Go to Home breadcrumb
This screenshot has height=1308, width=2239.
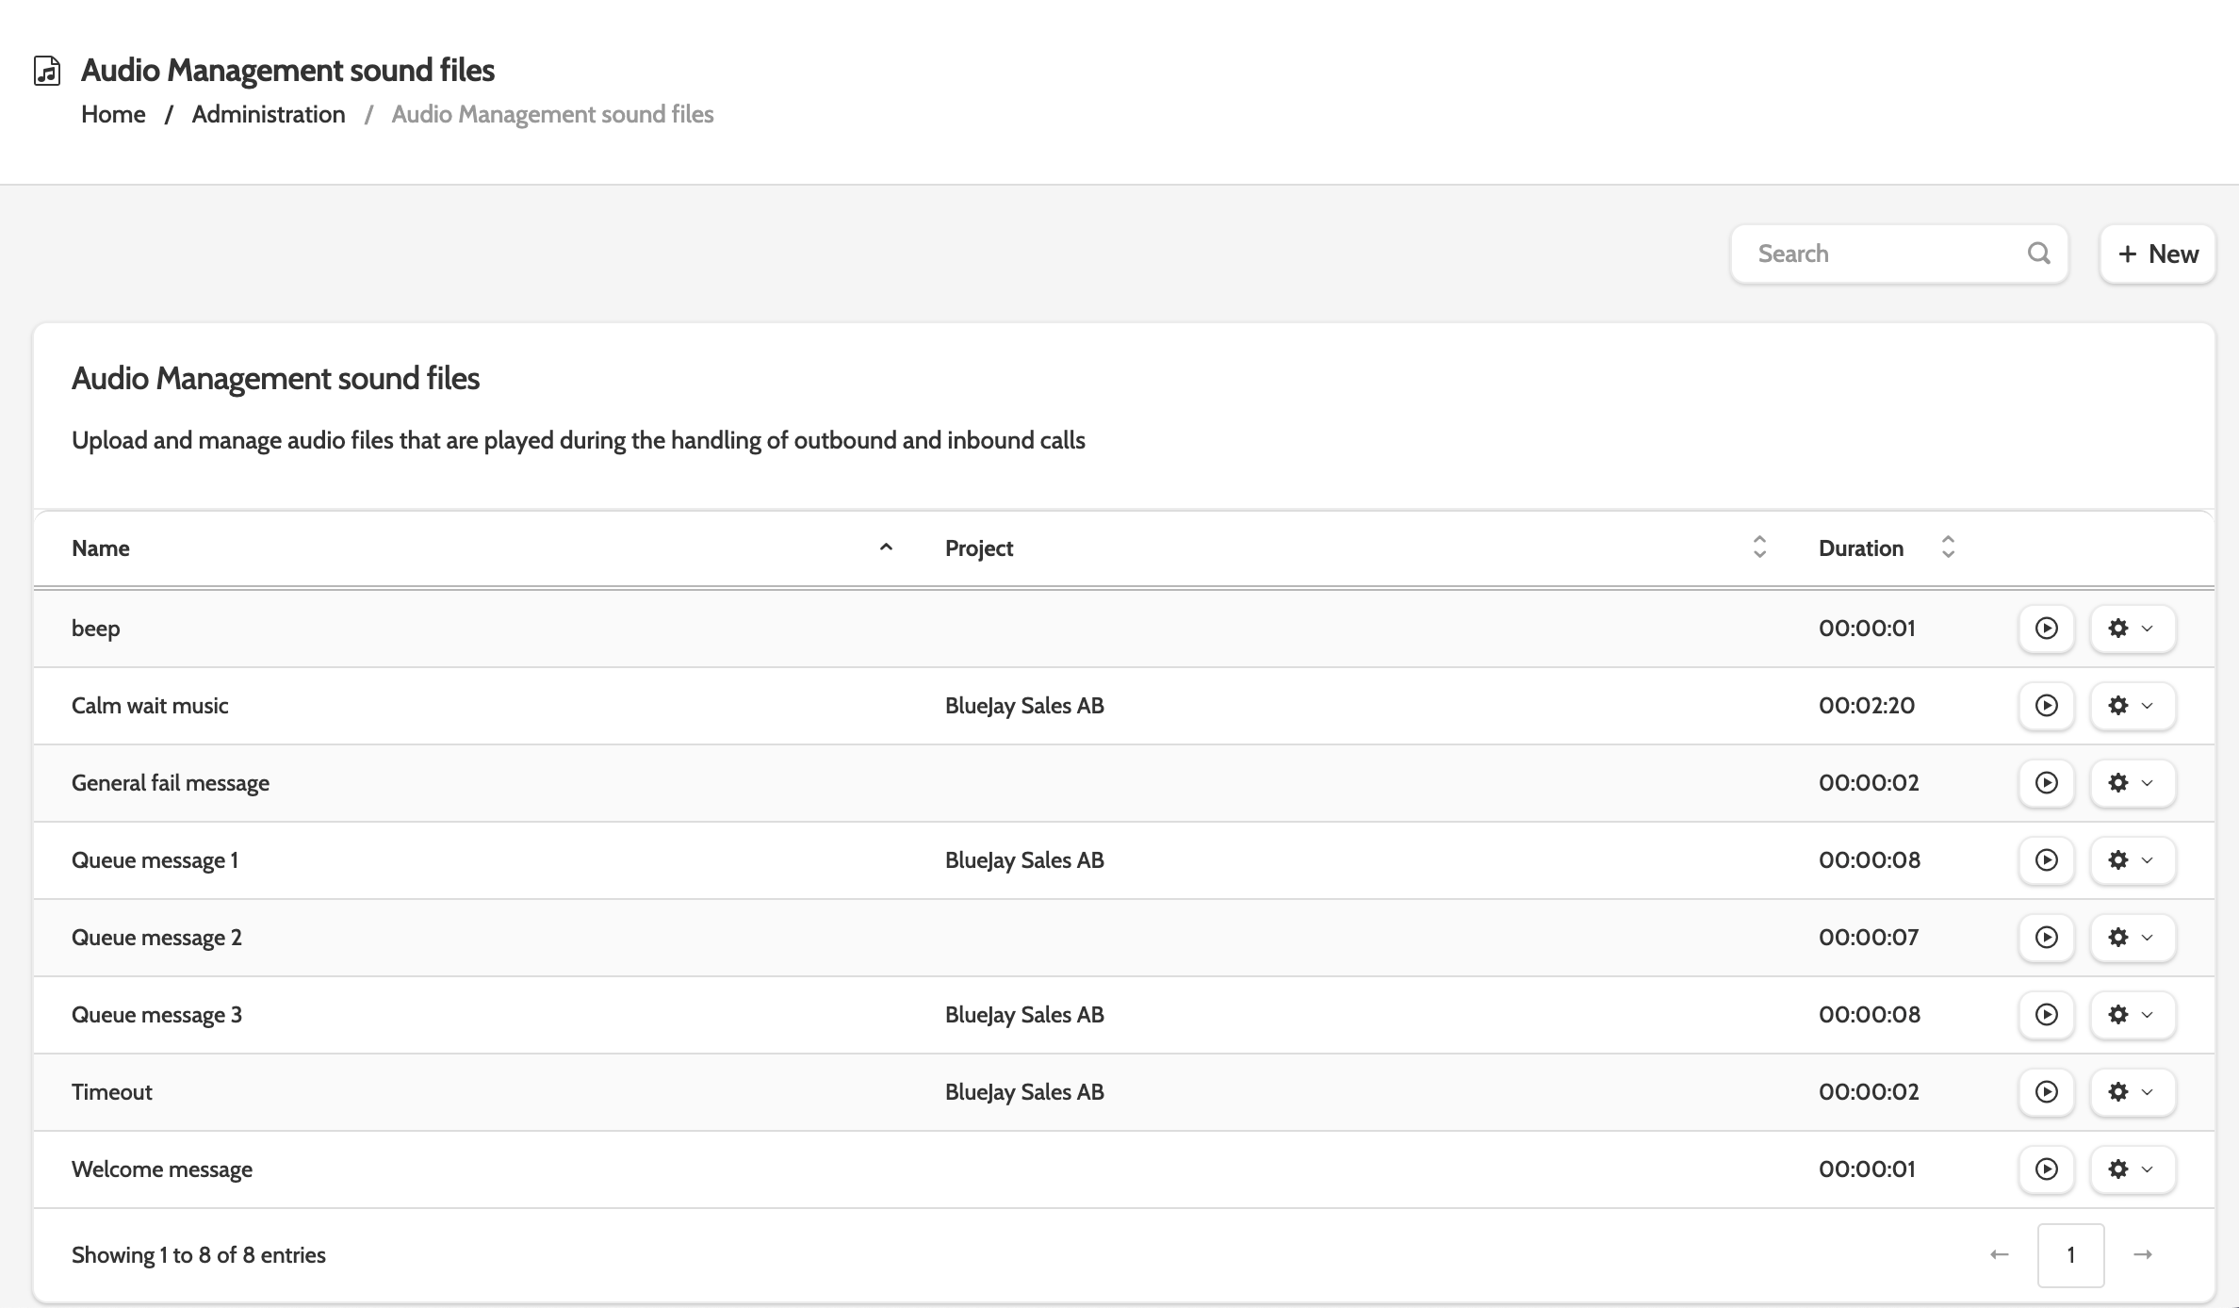(113, 115)
